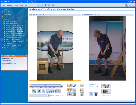Open the empty dropdown below the playback controls
Image resolution: width=136 pixels, height=105 pixels.
(x=39, y=96)
